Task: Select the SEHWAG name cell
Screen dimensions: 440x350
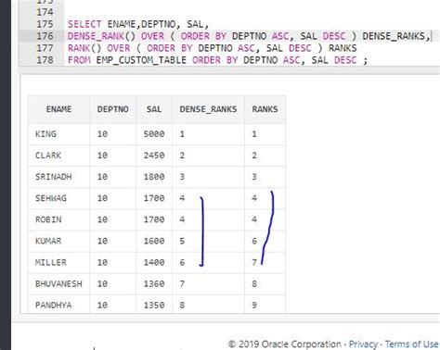Action: click(x=51, y=198)
